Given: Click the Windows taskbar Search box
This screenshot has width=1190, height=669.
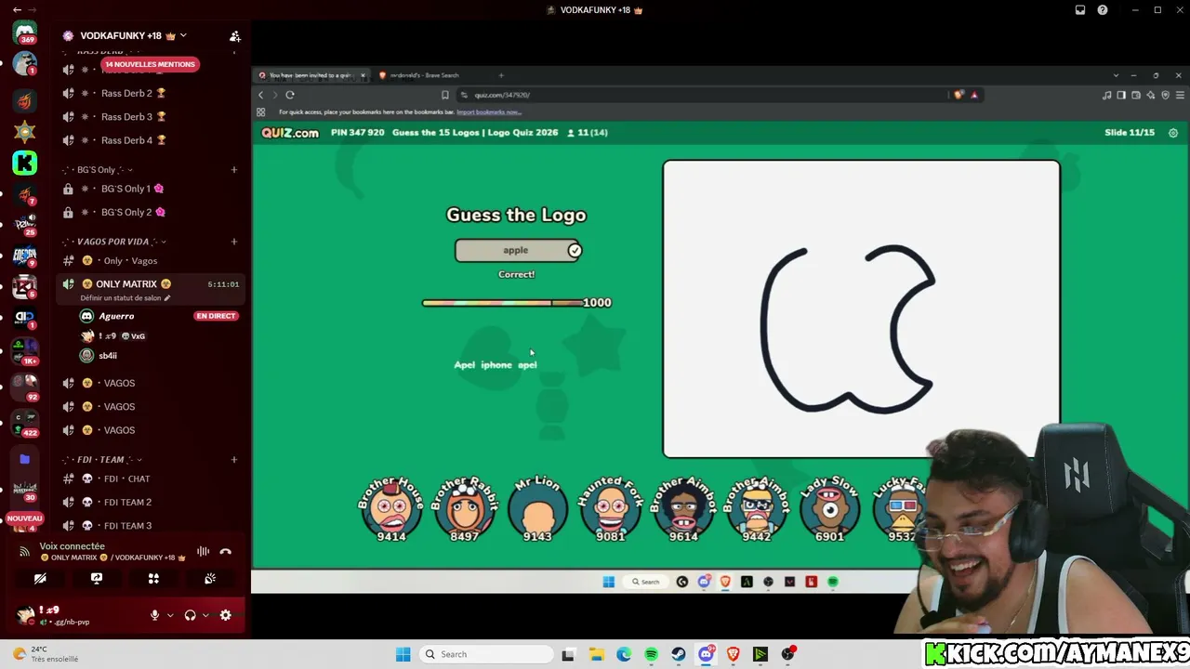Looking at the screenshot, I should point(487,654).
